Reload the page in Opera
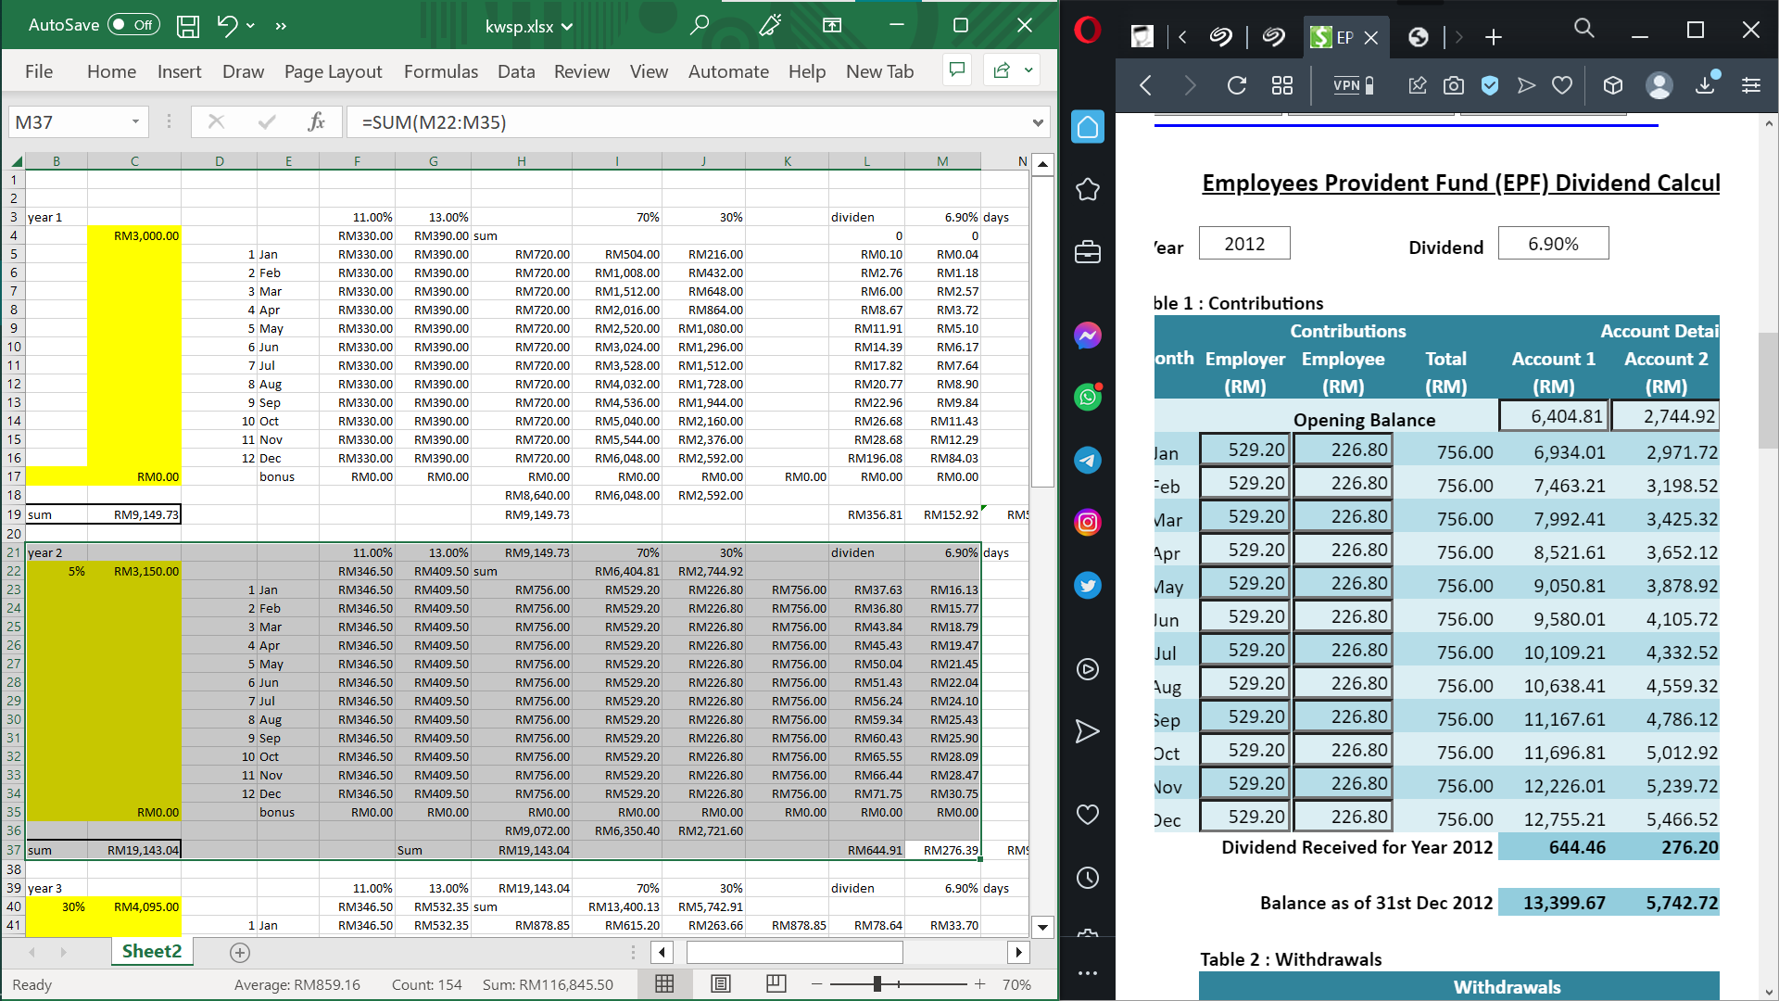Screen dimensions: 1779x1001 point(1237,85)
